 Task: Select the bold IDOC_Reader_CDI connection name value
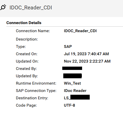tap(80, 31)
